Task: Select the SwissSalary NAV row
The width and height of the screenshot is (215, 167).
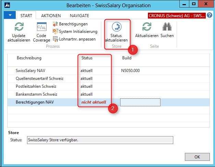Action: (x=34, y=71)
